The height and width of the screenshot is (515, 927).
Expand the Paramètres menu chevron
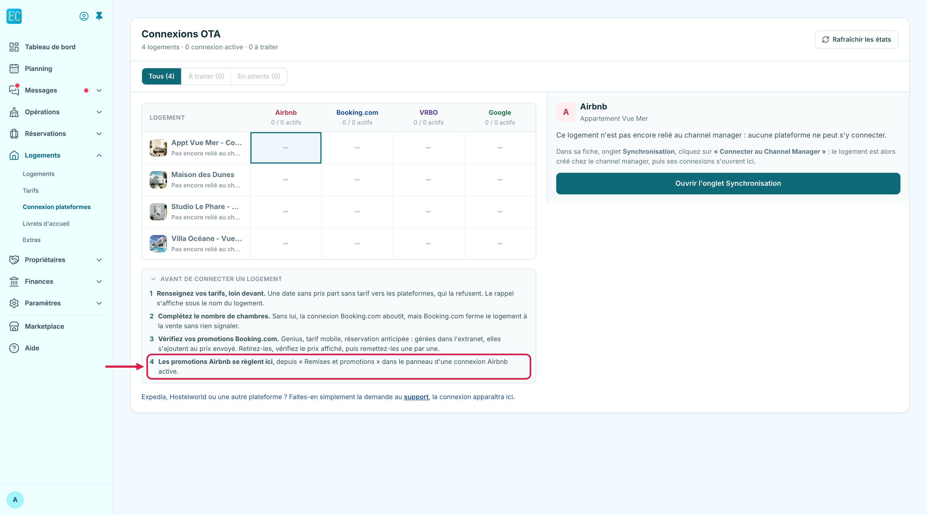coord(99,303)
